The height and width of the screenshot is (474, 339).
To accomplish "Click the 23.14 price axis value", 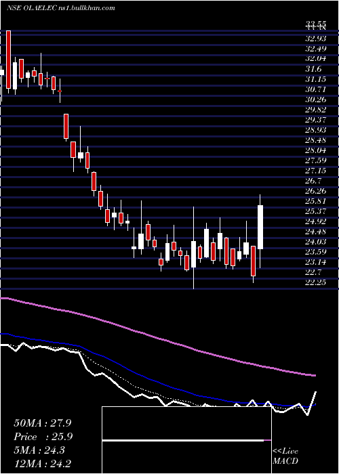I will [316, 262].
